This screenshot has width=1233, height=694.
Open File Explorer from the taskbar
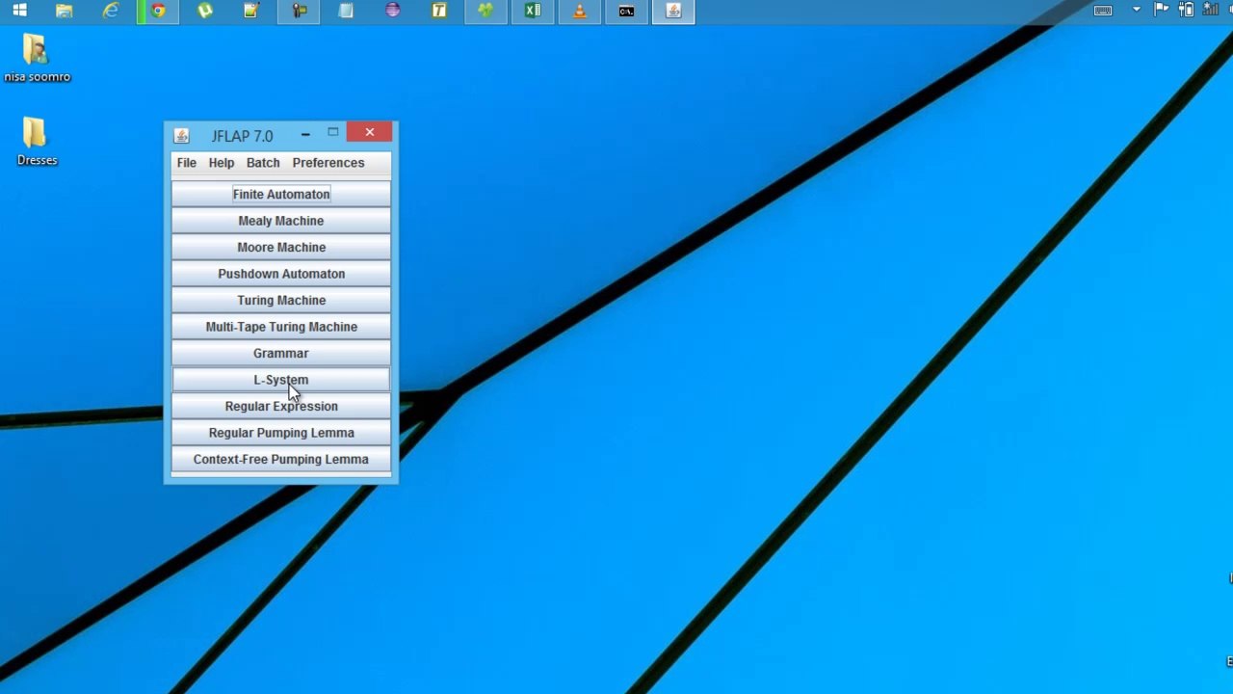point(64,11)
